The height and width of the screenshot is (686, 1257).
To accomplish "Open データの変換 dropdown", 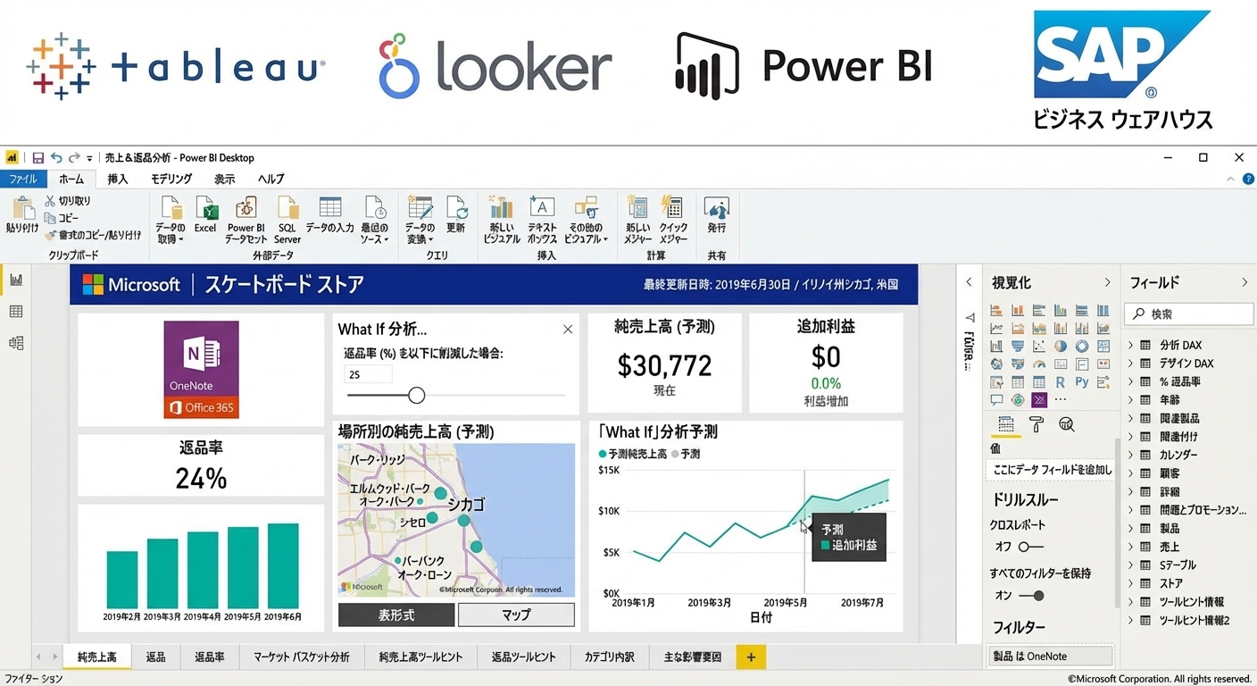I will coord(420,218).
